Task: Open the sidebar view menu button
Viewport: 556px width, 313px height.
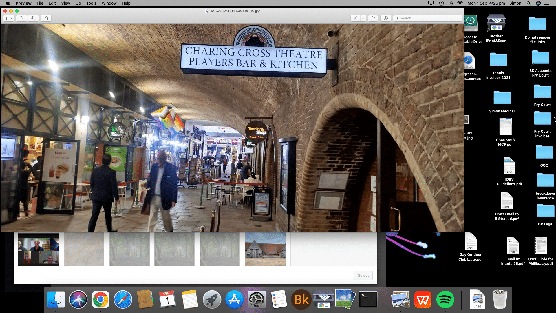Action: click(x=9, y=18)
